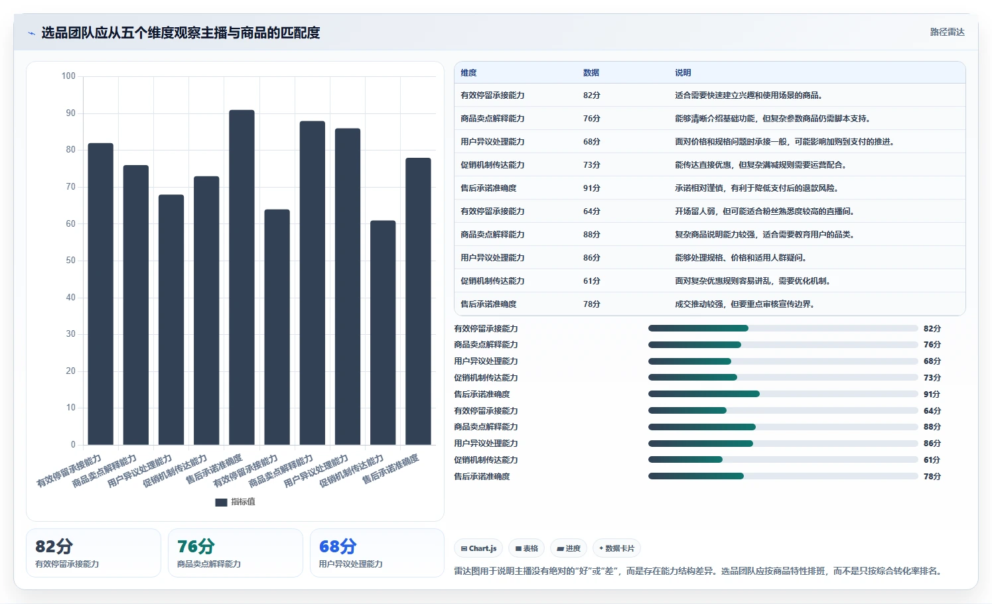Click the 68分 progress bar
Screen dimensions: 992x604
coord(783,361)
